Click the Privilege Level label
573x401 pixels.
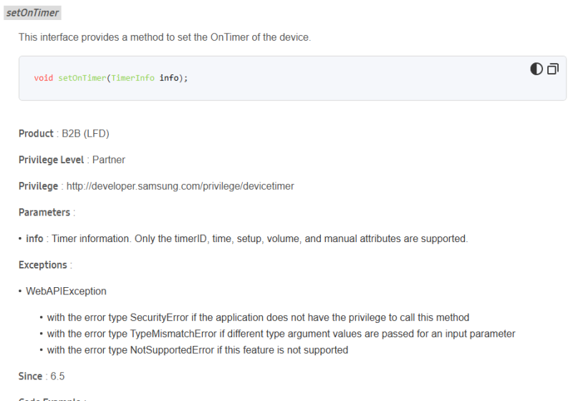click(x=52, y=160)
